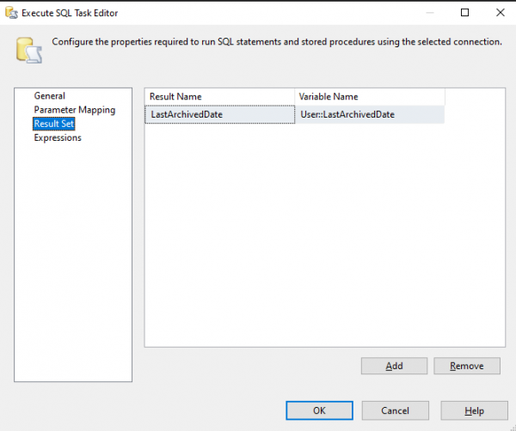516x431 pixels.
Task: Minimize the editor window
Action: coord(430,13)
